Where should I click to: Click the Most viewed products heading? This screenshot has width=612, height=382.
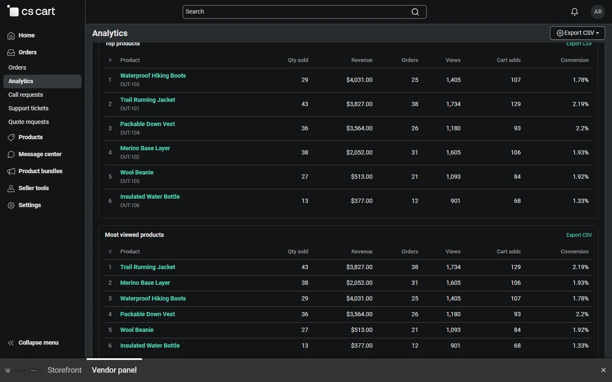(134, 235)
